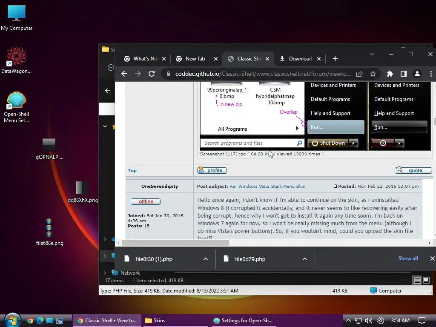The image size is (436, 327).
Task: Select file688e.png on desktop
Action: coord(49,232)
